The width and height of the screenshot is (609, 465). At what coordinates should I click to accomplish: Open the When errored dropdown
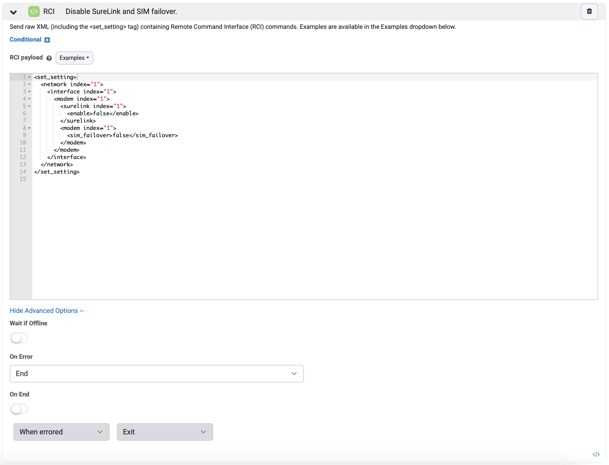click(x=61, y=432)
